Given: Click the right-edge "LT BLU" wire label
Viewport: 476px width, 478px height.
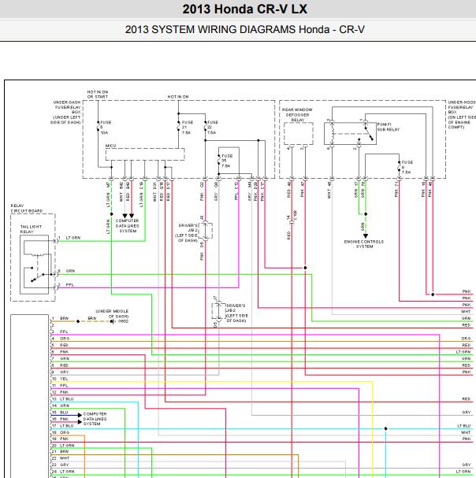Looking at the screenshot, I should [x=464, y=425].
